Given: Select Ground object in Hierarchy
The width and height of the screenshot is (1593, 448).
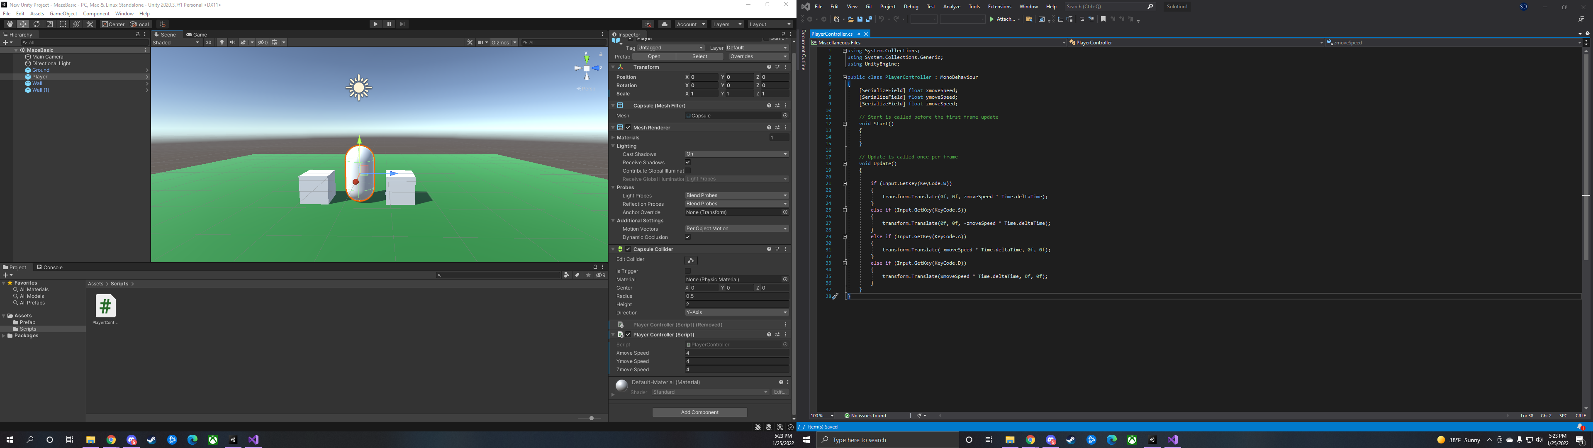Looking at the screenshot, I should 41,70.
